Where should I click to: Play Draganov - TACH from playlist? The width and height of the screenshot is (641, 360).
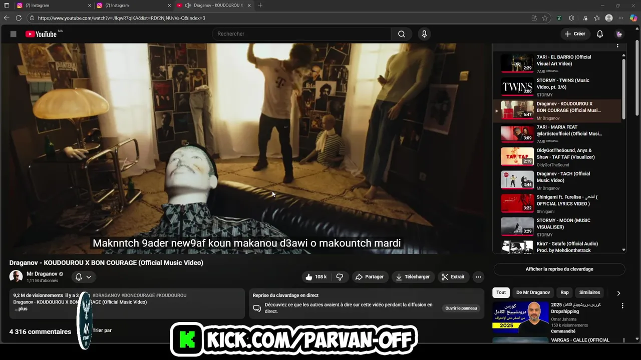tap(557, 180)
